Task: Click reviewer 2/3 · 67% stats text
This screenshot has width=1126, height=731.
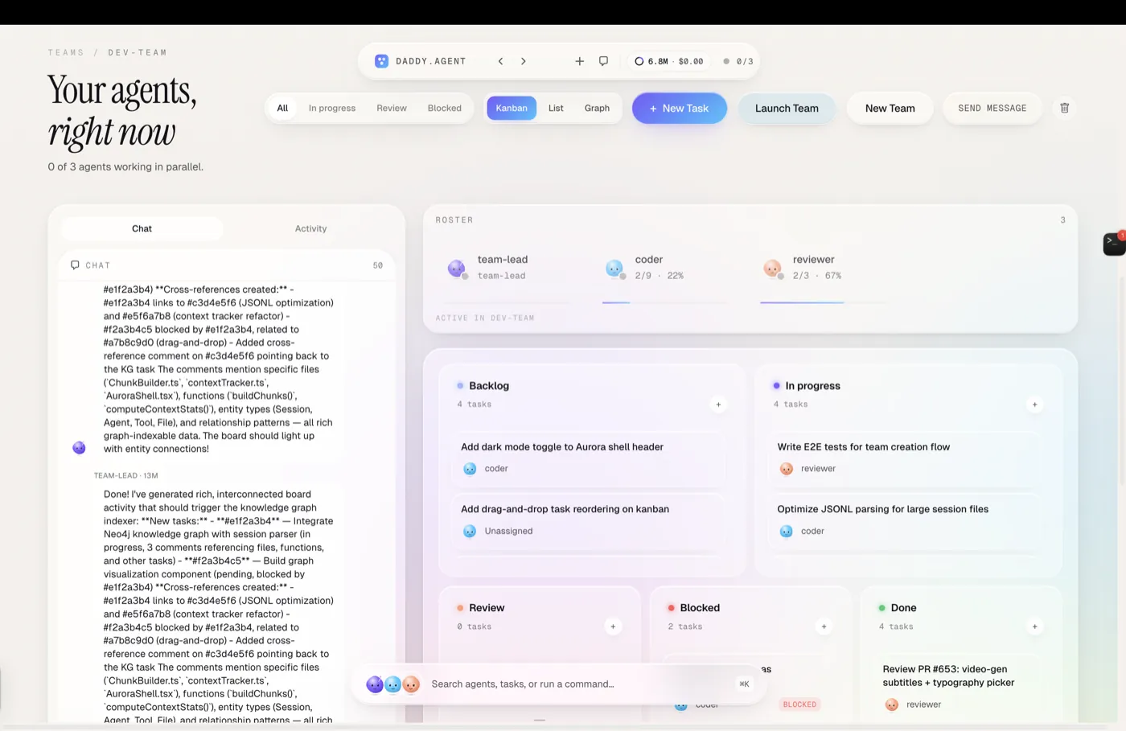Action: 817,276
